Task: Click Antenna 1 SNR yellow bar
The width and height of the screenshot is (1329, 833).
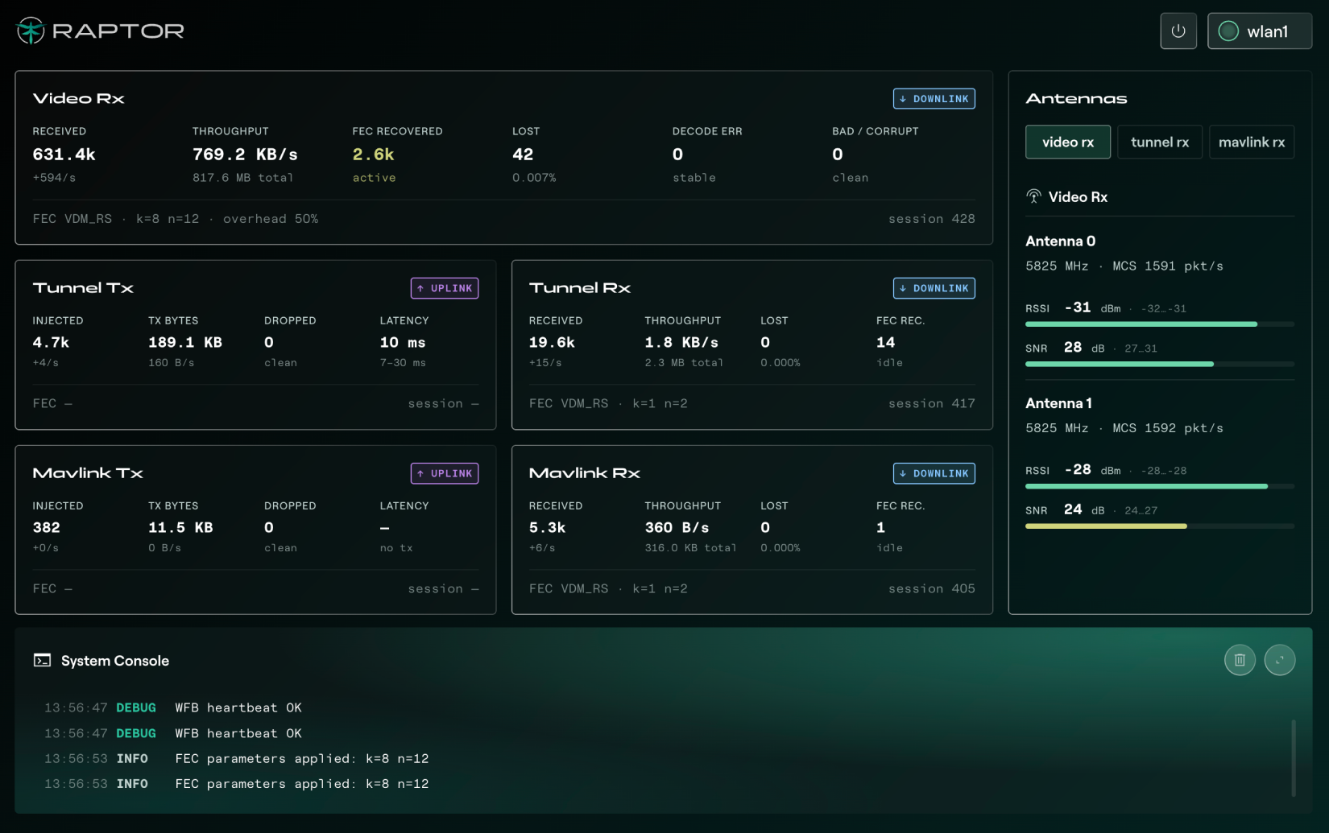Action: [1106, 526]
